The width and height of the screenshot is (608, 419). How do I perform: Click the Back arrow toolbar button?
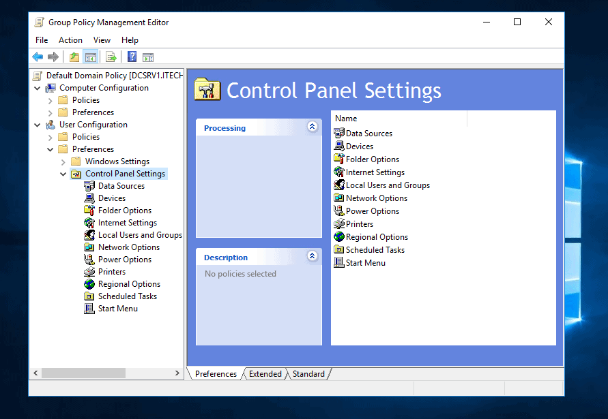click(x=38, y=57)
